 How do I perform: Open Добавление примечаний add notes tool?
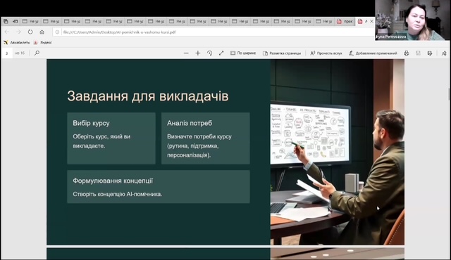[x=373, y=53]
